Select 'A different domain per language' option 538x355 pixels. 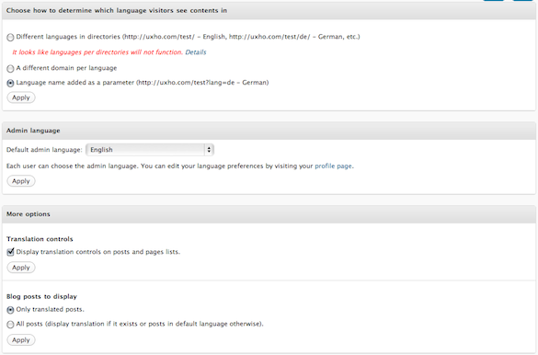coord(10,69)
